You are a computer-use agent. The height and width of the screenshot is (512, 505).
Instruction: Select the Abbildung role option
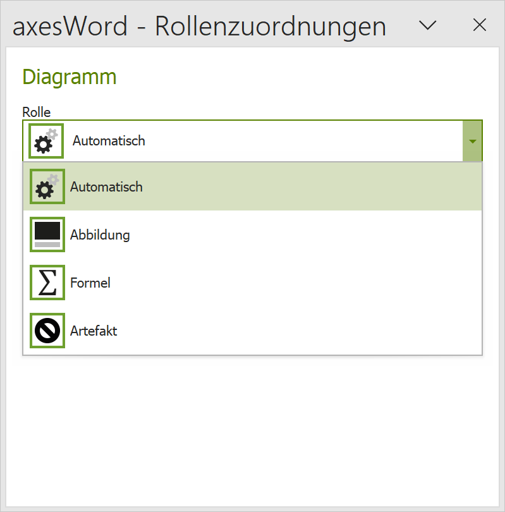pos(252,235)
